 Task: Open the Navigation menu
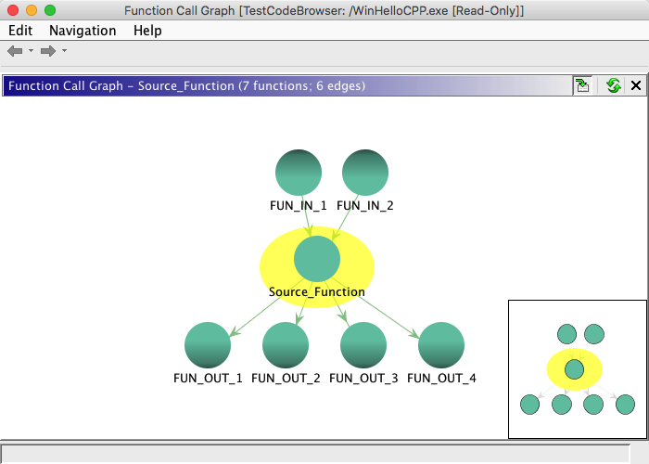pyautogui.click(x=83, y=31)
